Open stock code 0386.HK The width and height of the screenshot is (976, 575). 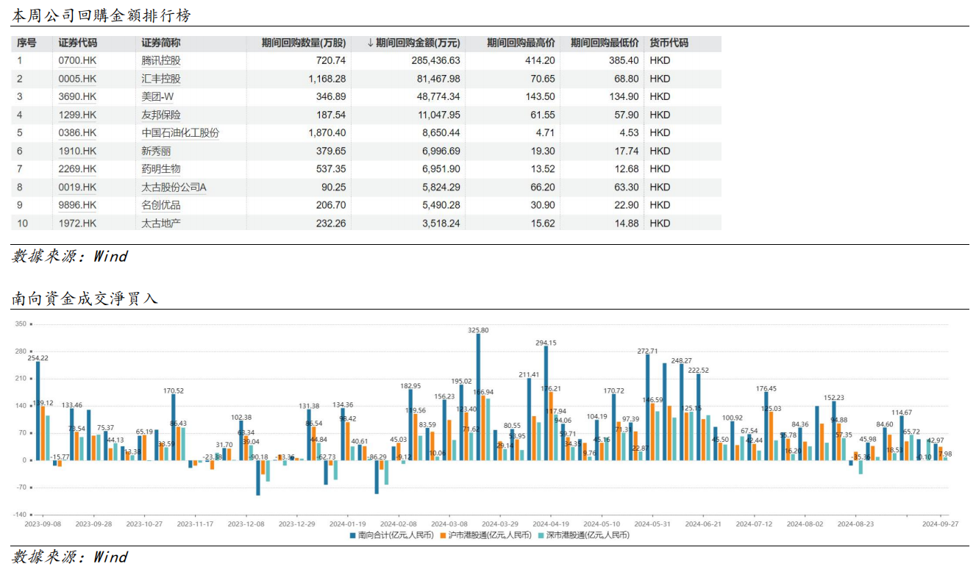(77, 133)
